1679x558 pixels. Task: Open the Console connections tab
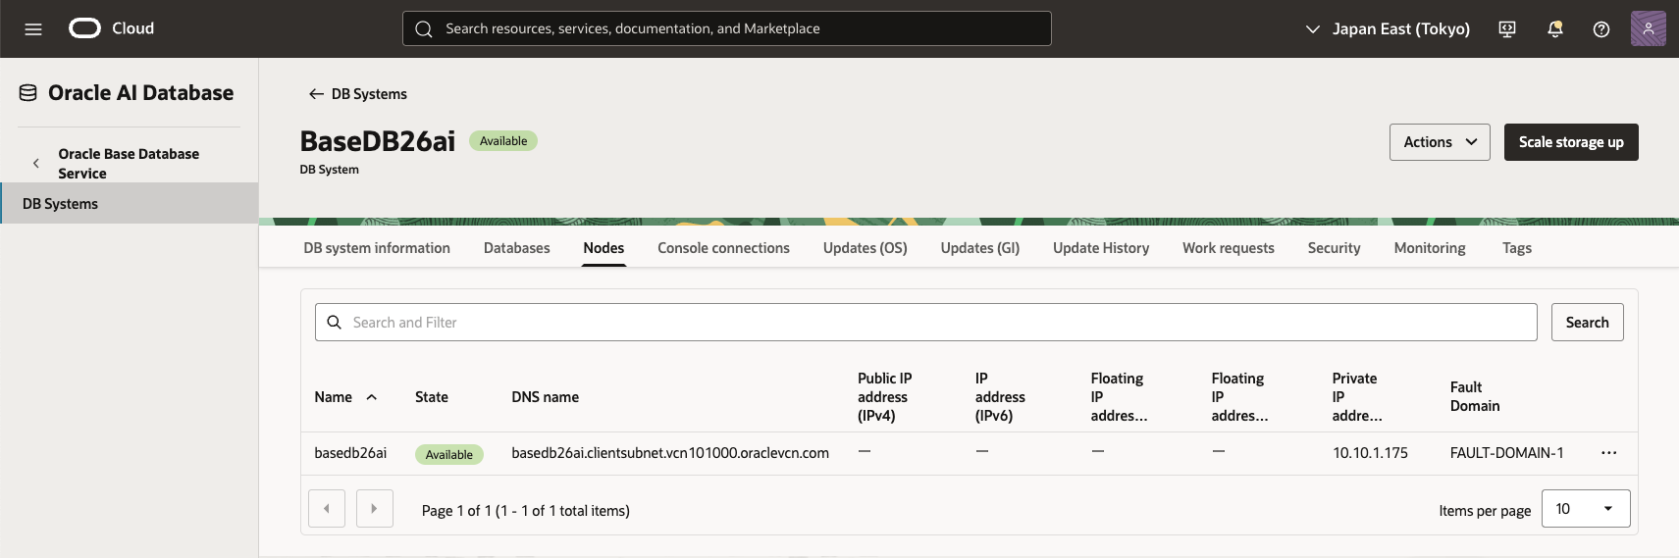pyautogui.click(x=723, y=248)
